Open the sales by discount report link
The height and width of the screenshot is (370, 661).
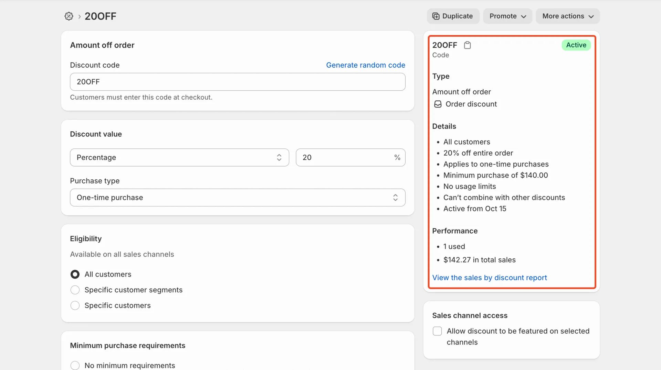click(489, 278)
